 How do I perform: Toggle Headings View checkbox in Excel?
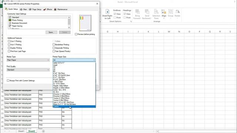(124, 14)
